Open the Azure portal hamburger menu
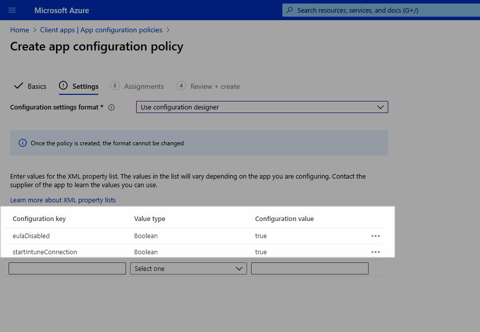The width and height of the screenshot is (480, 332). pyautogui.click(x=12, y=11)
